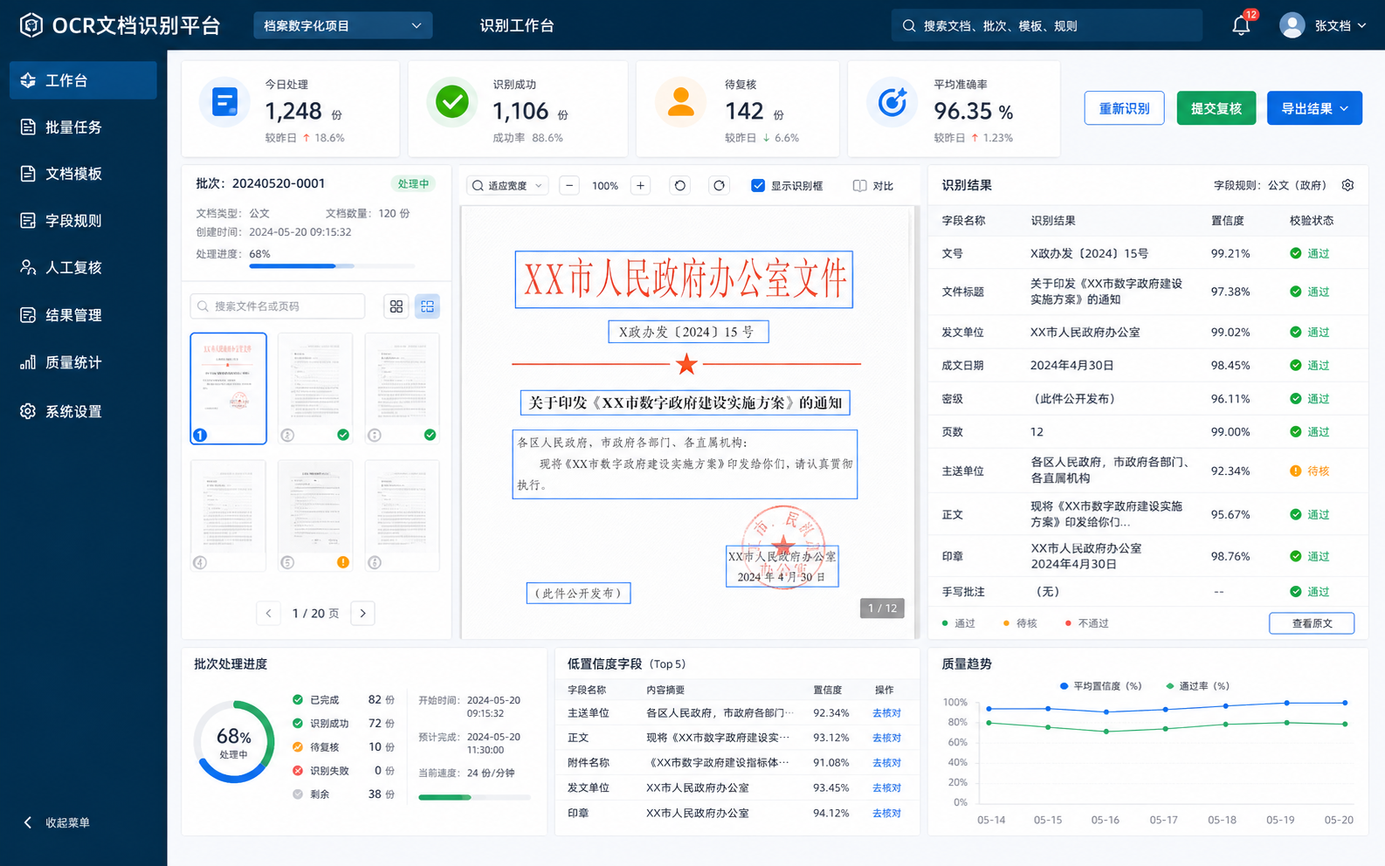Click the OCR platform logo
Image resolution: width=1385 pixels, height=866 pixels.
point(31,25)
